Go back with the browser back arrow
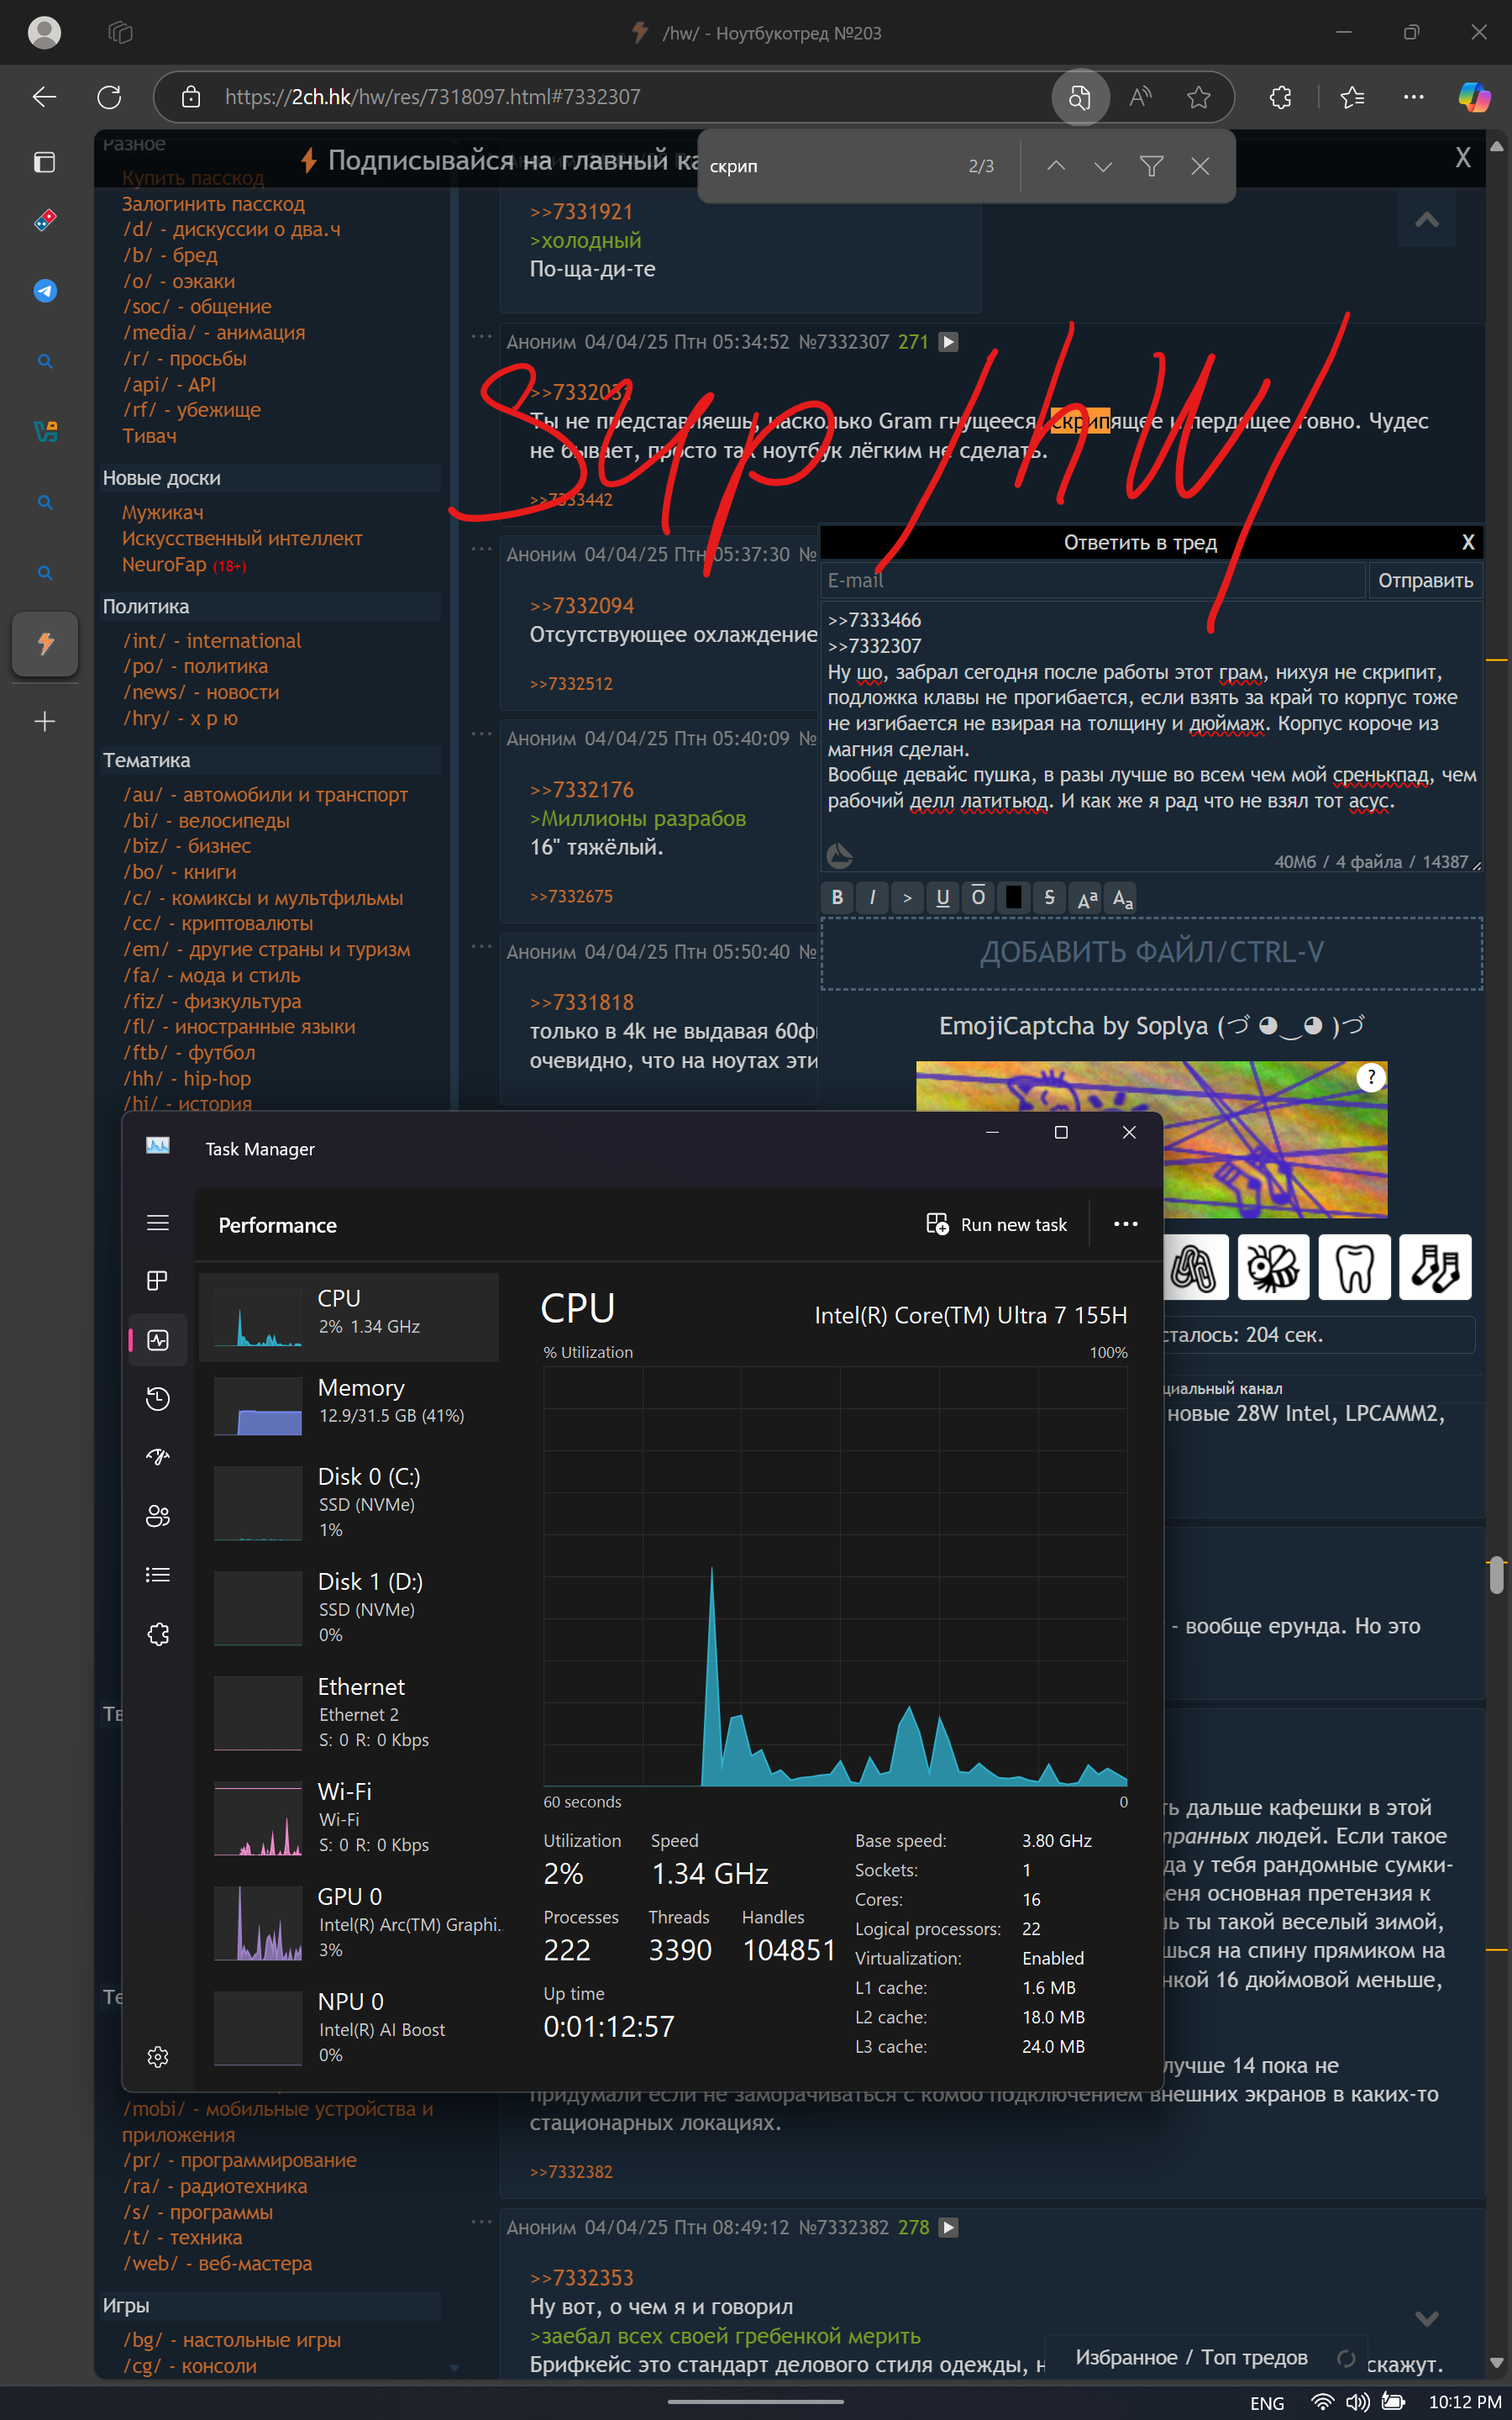 (45, 97)
